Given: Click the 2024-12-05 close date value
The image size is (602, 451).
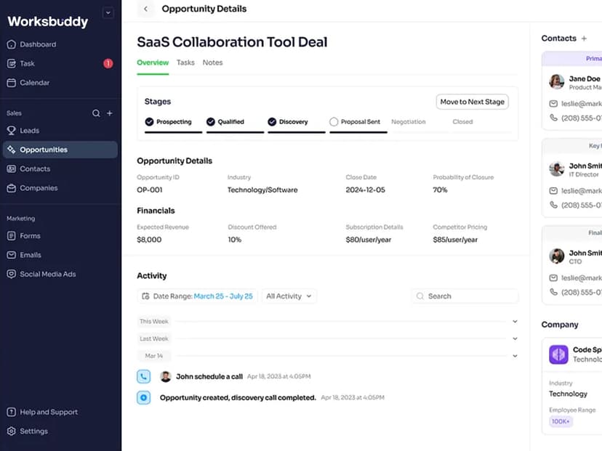Looking at the screenshot, I should tap(365, 190).
